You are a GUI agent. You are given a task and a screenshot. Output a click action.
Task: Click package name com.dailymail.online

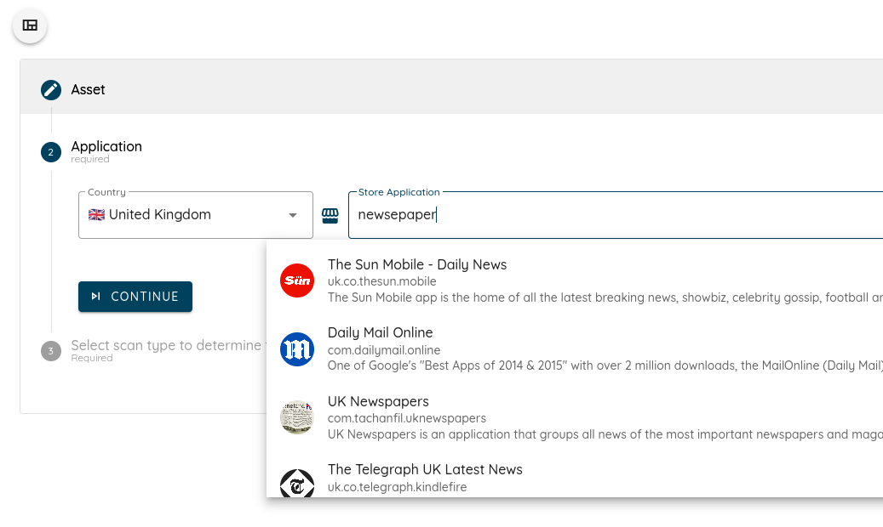(384, 350)
